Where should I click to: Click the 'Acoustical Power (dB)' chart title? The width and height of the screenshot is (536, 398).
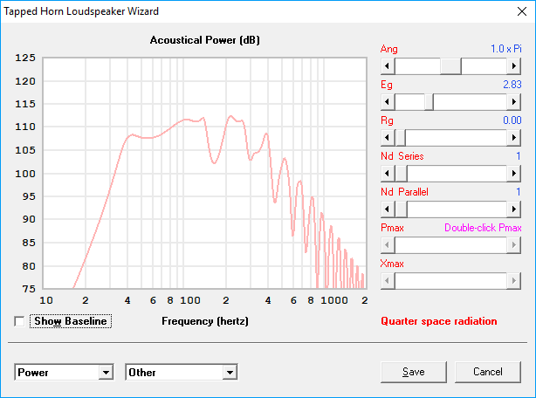point(205,40)
